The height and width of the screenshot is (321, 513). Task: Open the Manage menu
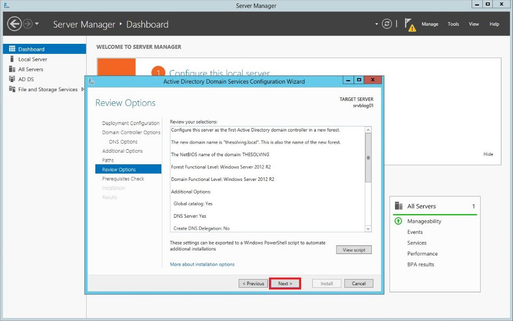[430, 24]
